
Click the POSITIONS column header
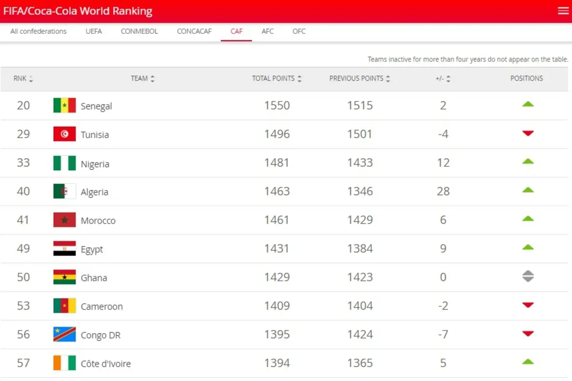pos(527,79)
